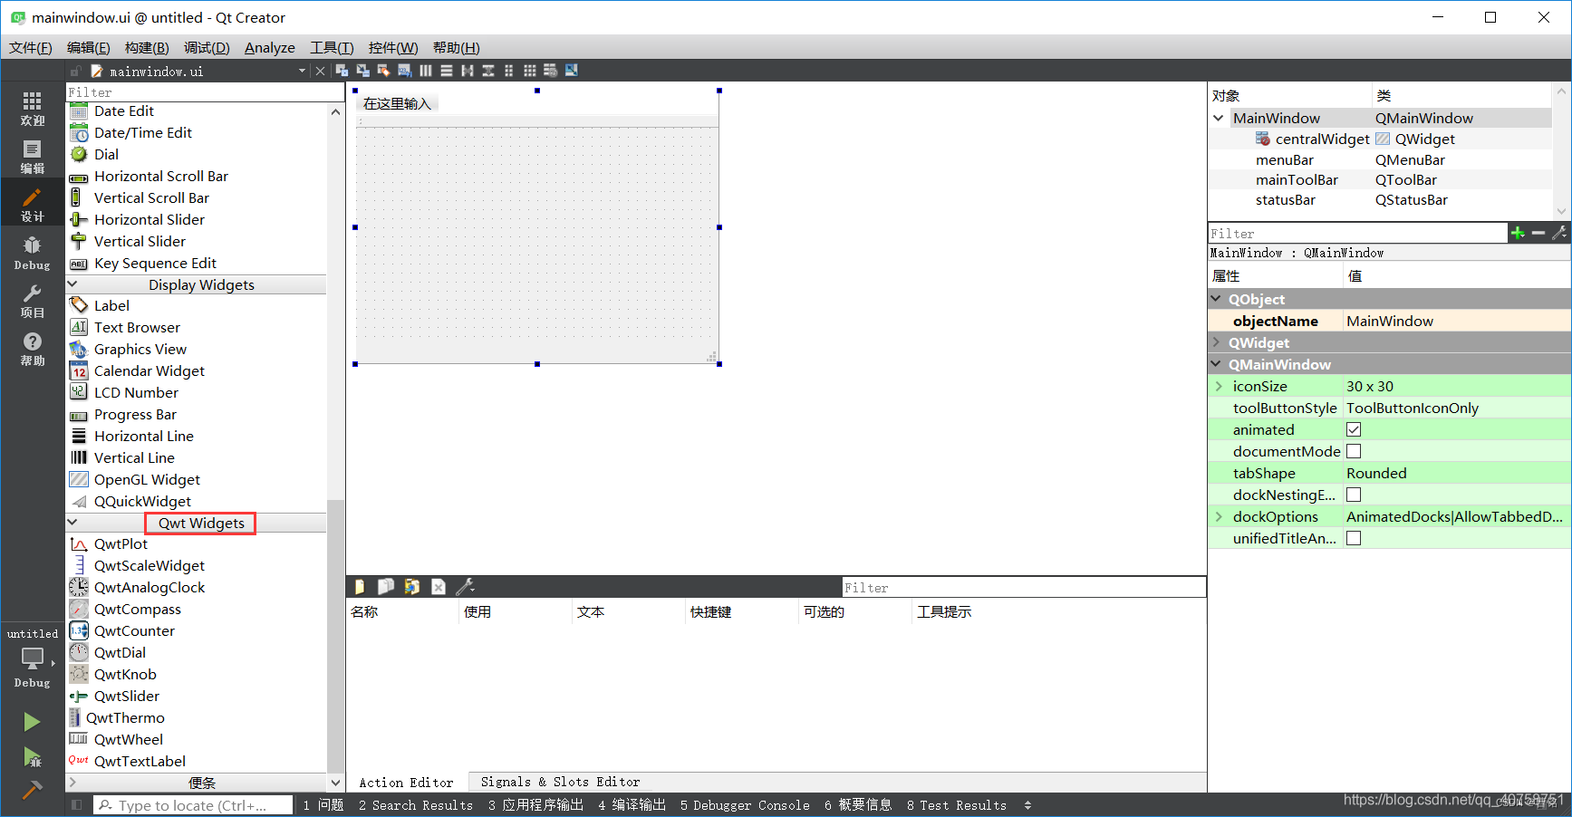Viewport: 1572px width, 817px height.
Task: Create a new action in Action Editor
Action: pos(360,586)
